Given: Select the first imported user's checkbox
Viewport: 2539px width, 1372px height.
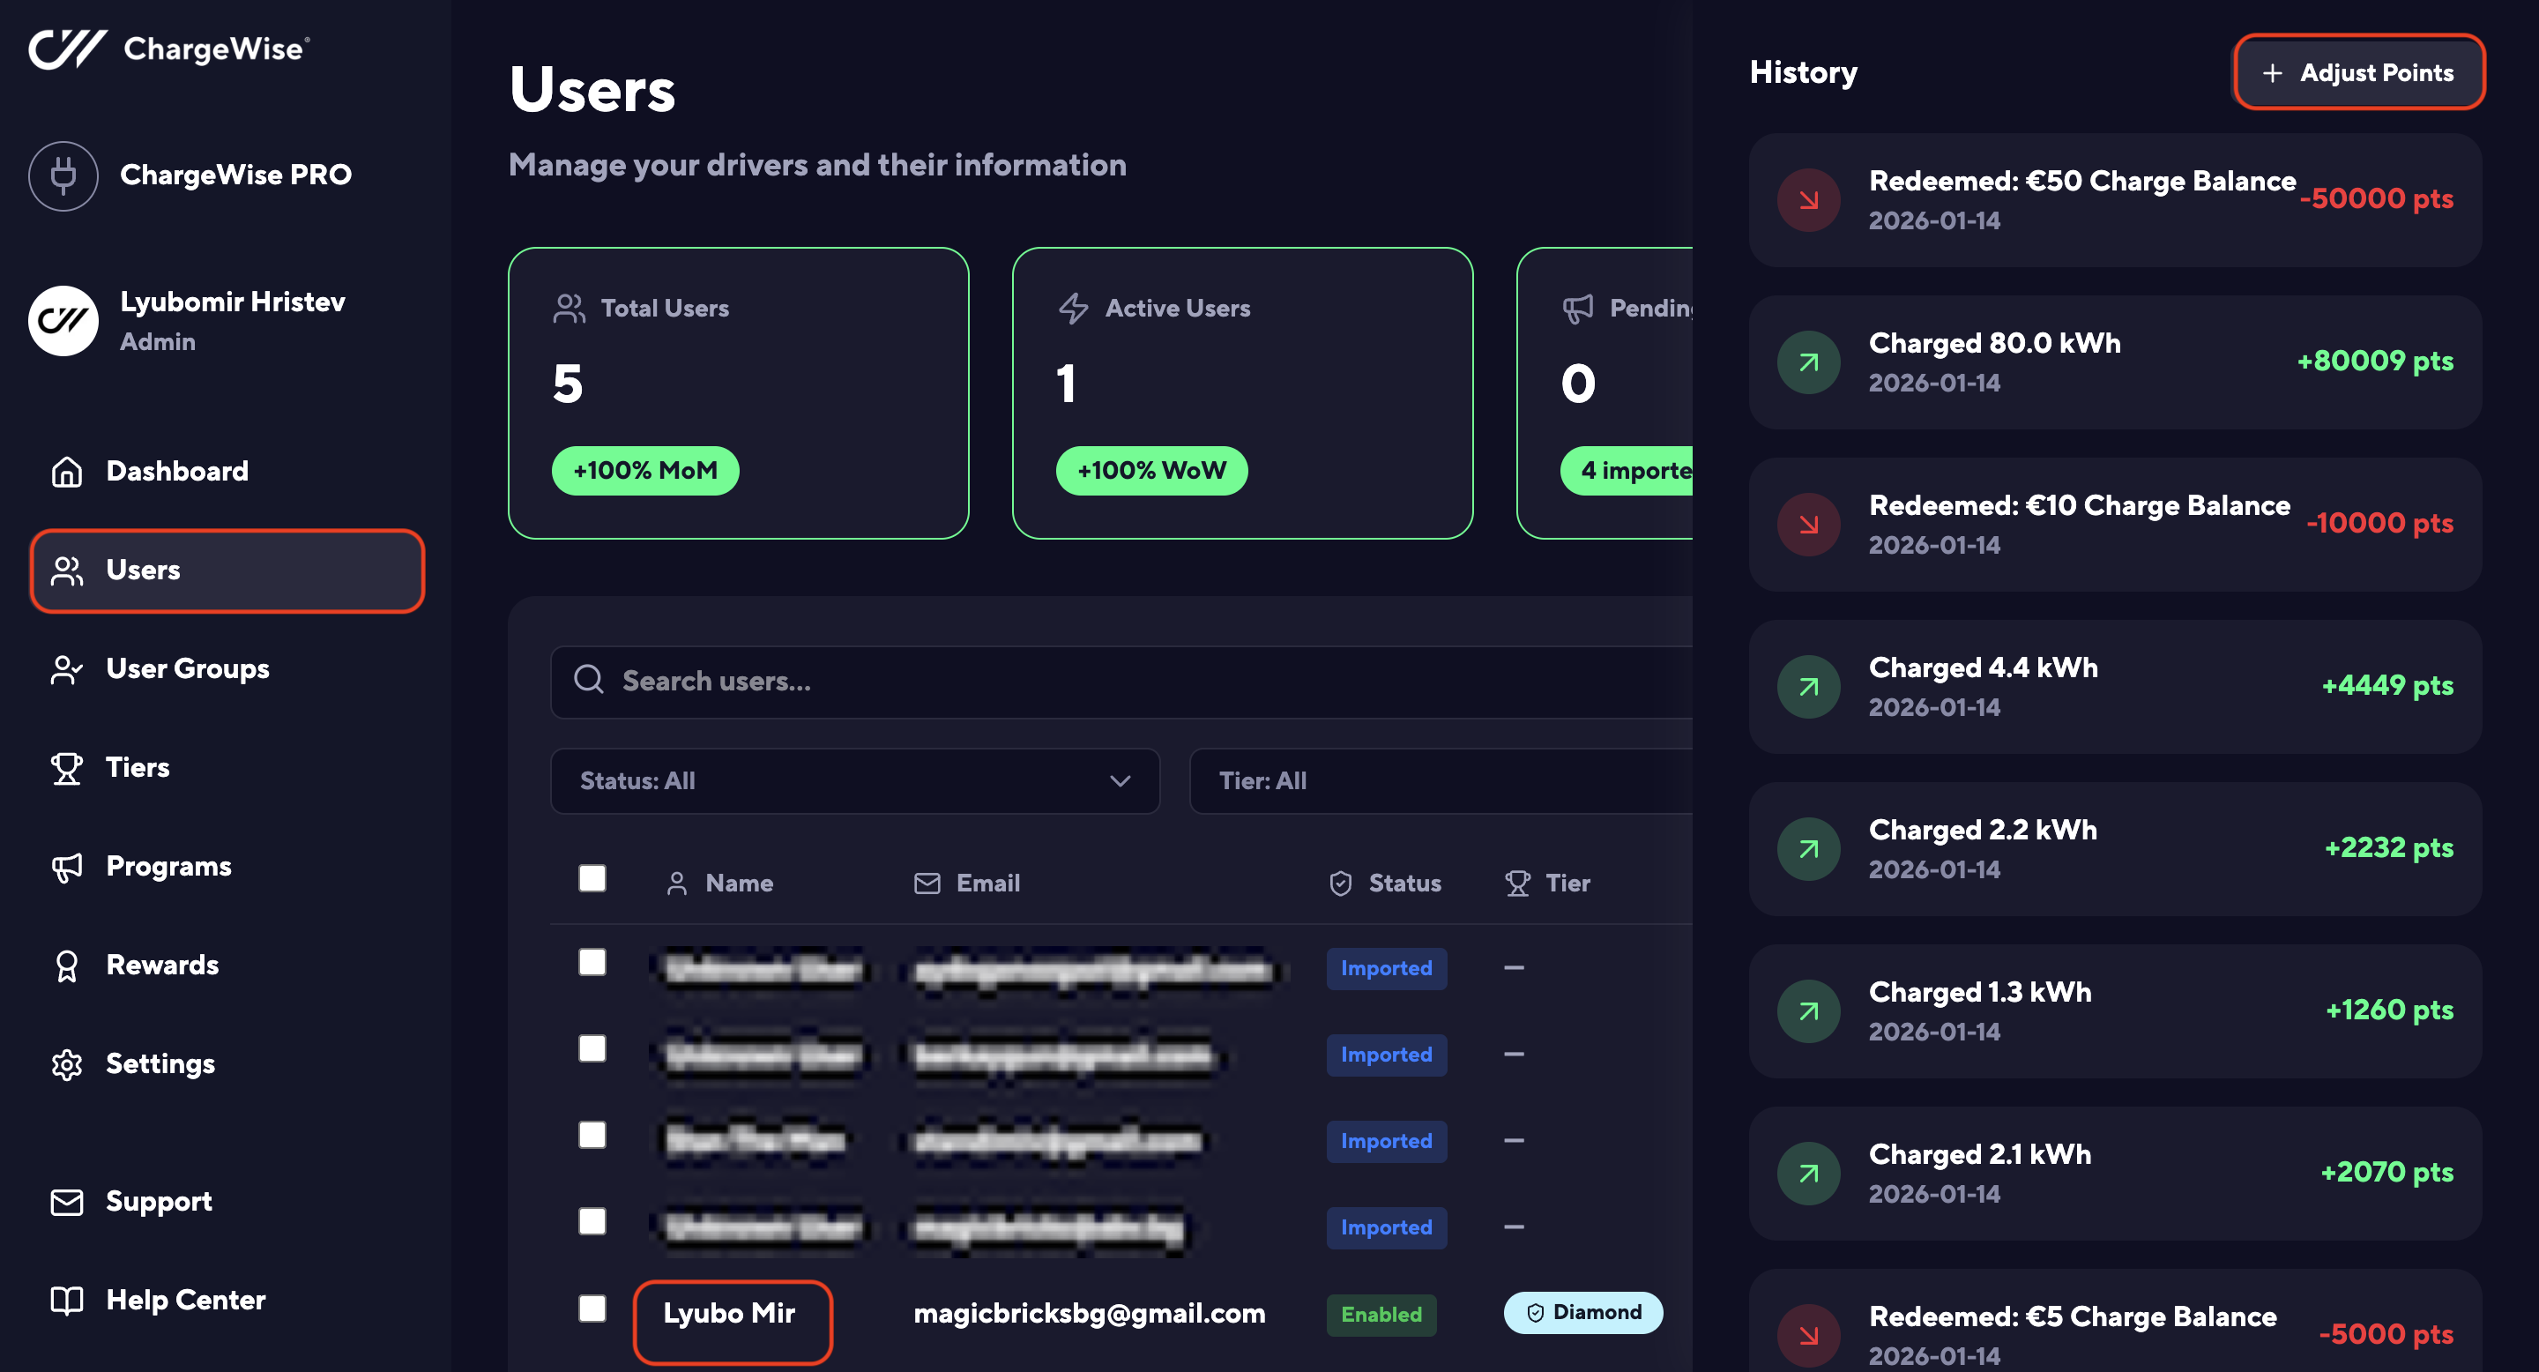Looking at the screenshot, I should coord(592,962).
